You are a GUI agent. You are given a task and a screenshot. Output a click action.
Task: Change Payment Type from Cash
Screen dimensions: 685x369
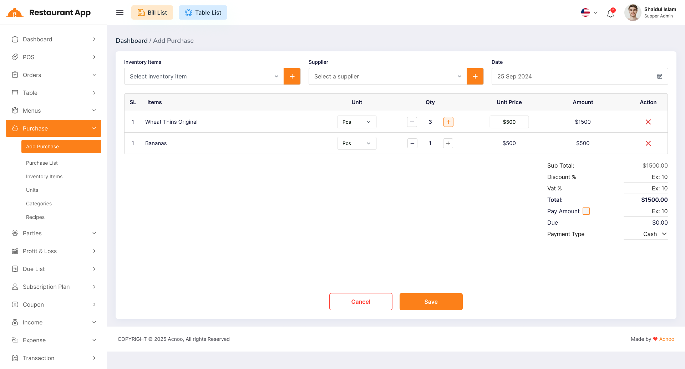click(655, 234)
